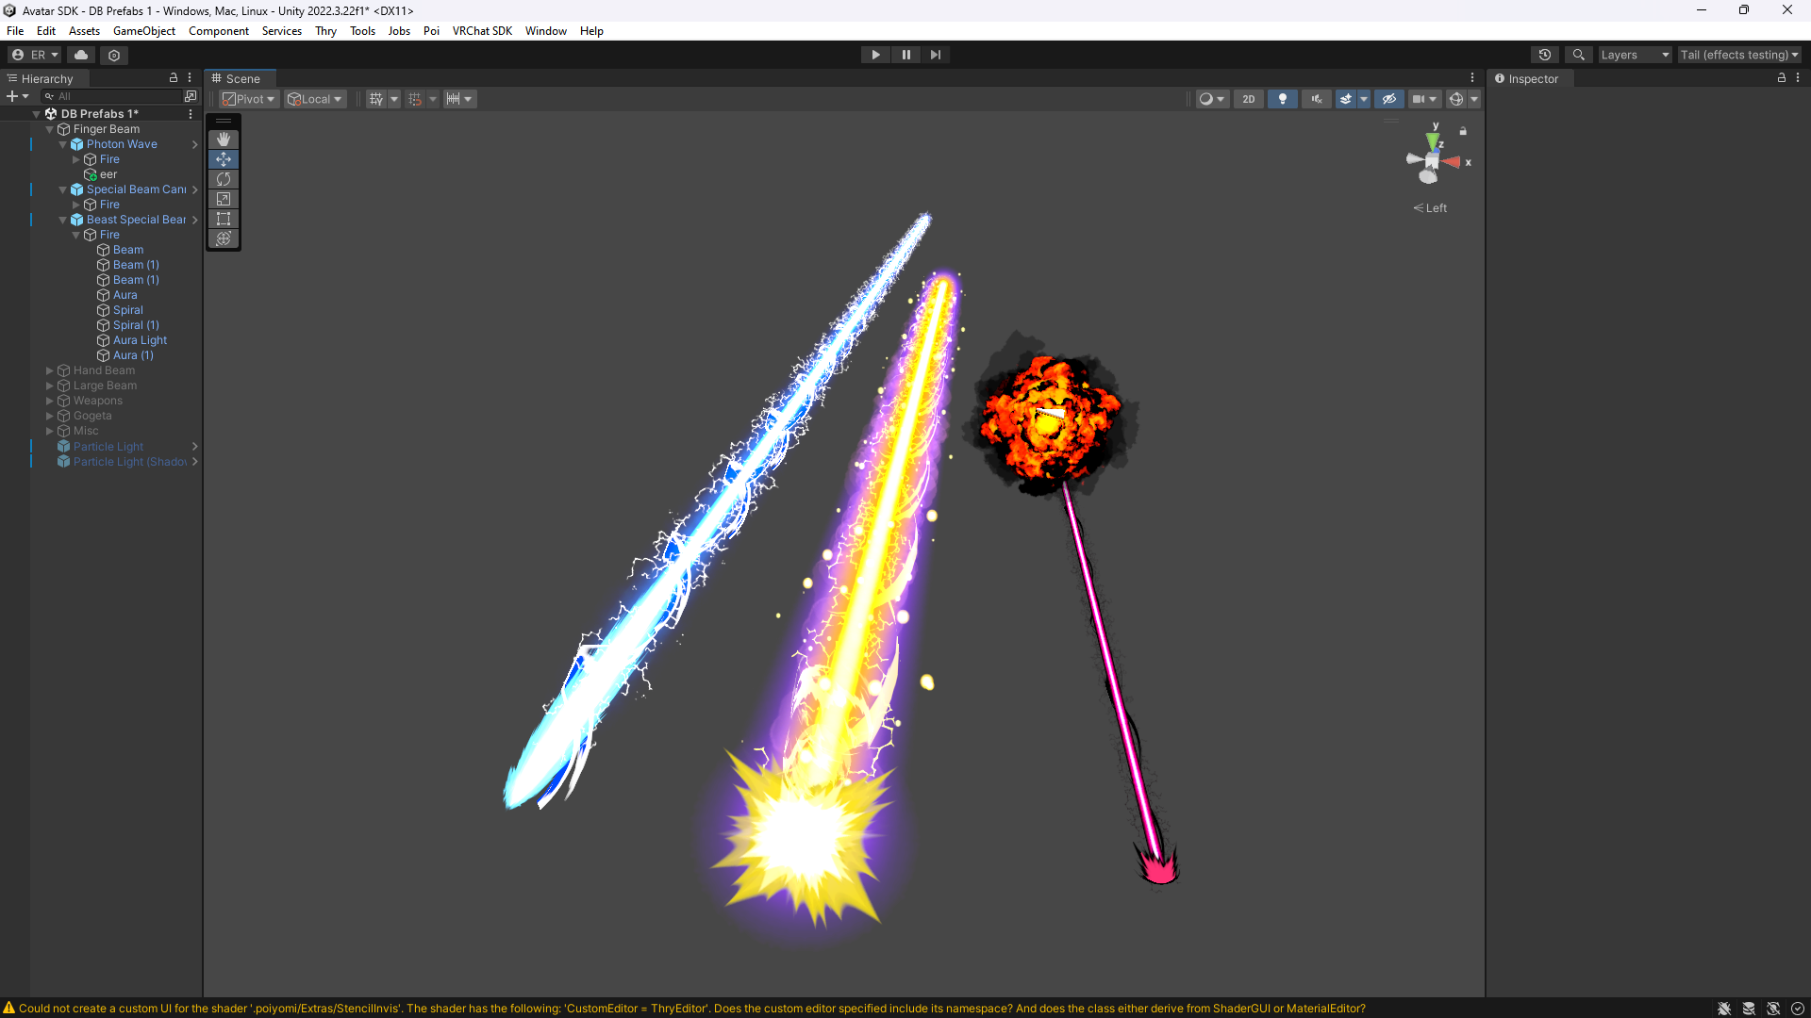
Task: Toggle scene lighting with the lightbulb icon
Action: point(1282,98)
